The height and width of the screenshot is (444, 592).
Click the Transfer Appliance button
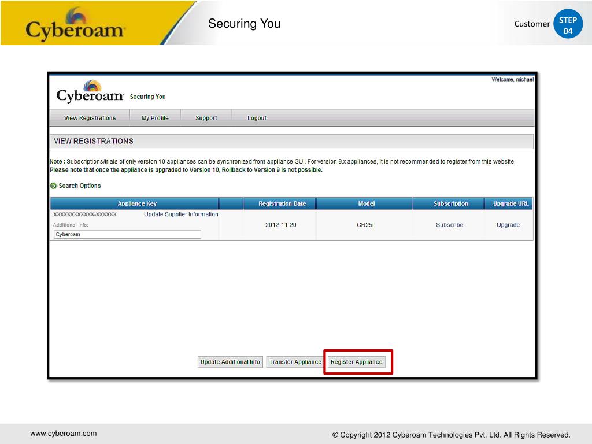pos(295,362)
